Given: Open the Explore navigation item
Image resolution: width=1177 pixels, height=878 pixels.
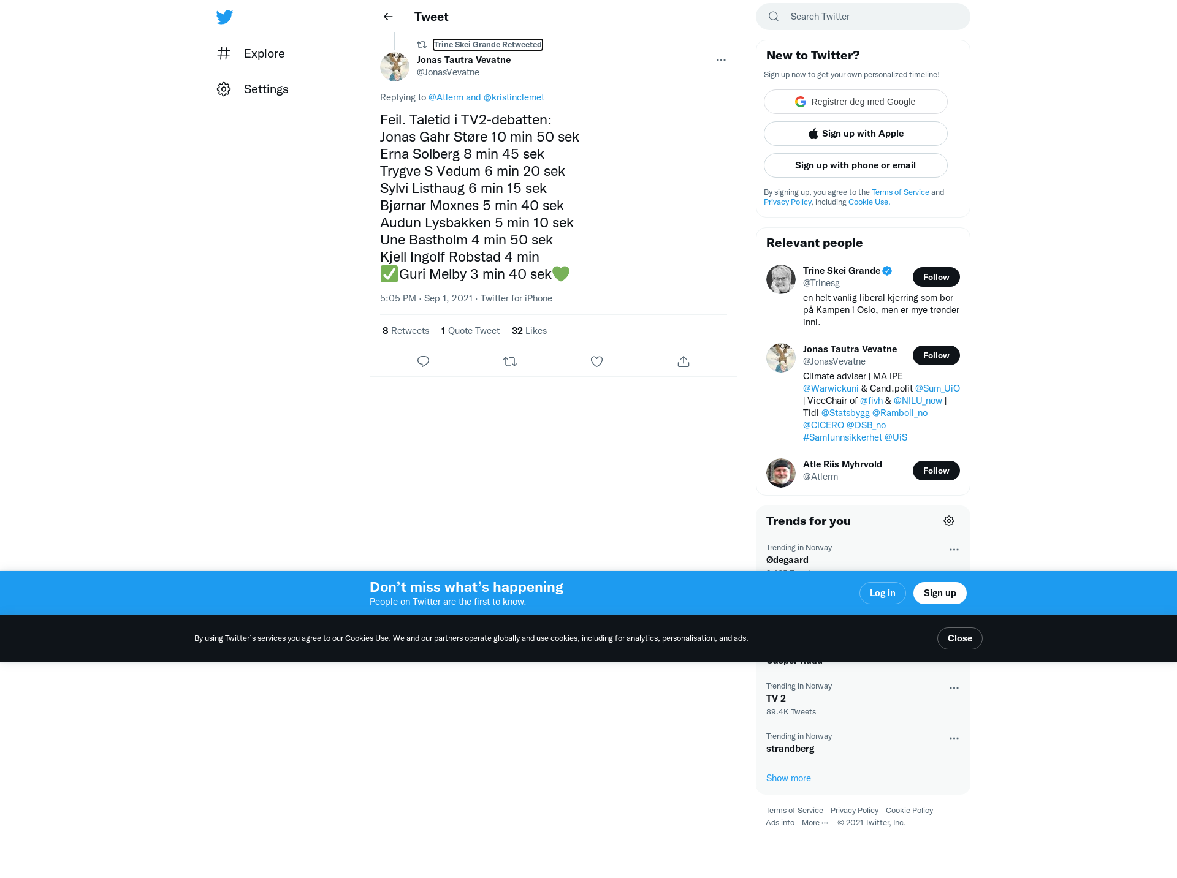Looking at the screenshot, I should (x=251, y=53).
